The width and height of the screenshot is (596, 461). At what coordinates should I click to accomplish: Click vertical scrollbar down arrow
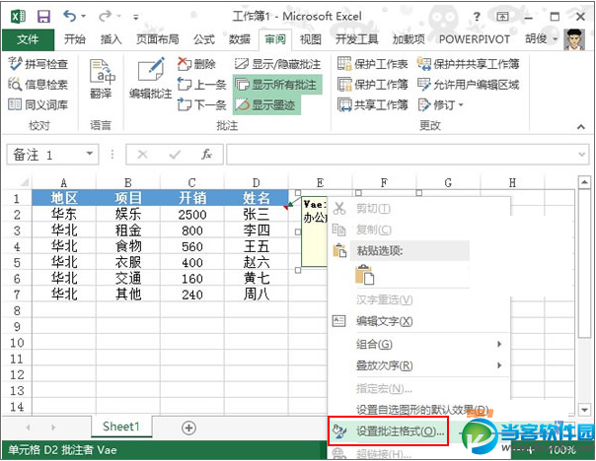584,410
